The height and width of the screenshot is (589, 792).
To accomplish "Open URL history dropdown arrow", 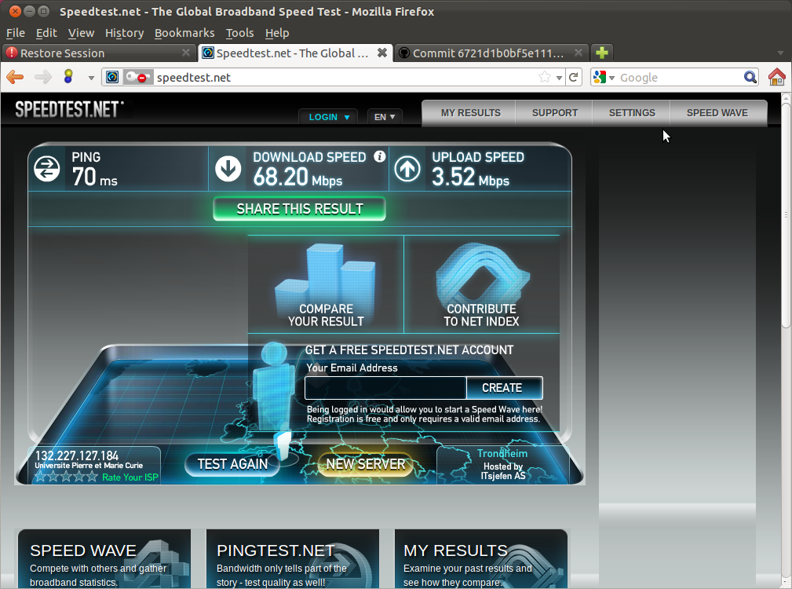I will pyautogui.click(x=559, y=78).
